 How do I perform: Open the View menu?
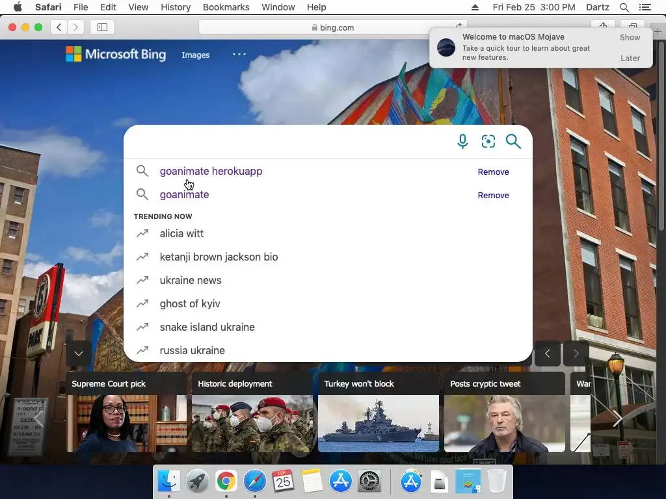point(139,7)
